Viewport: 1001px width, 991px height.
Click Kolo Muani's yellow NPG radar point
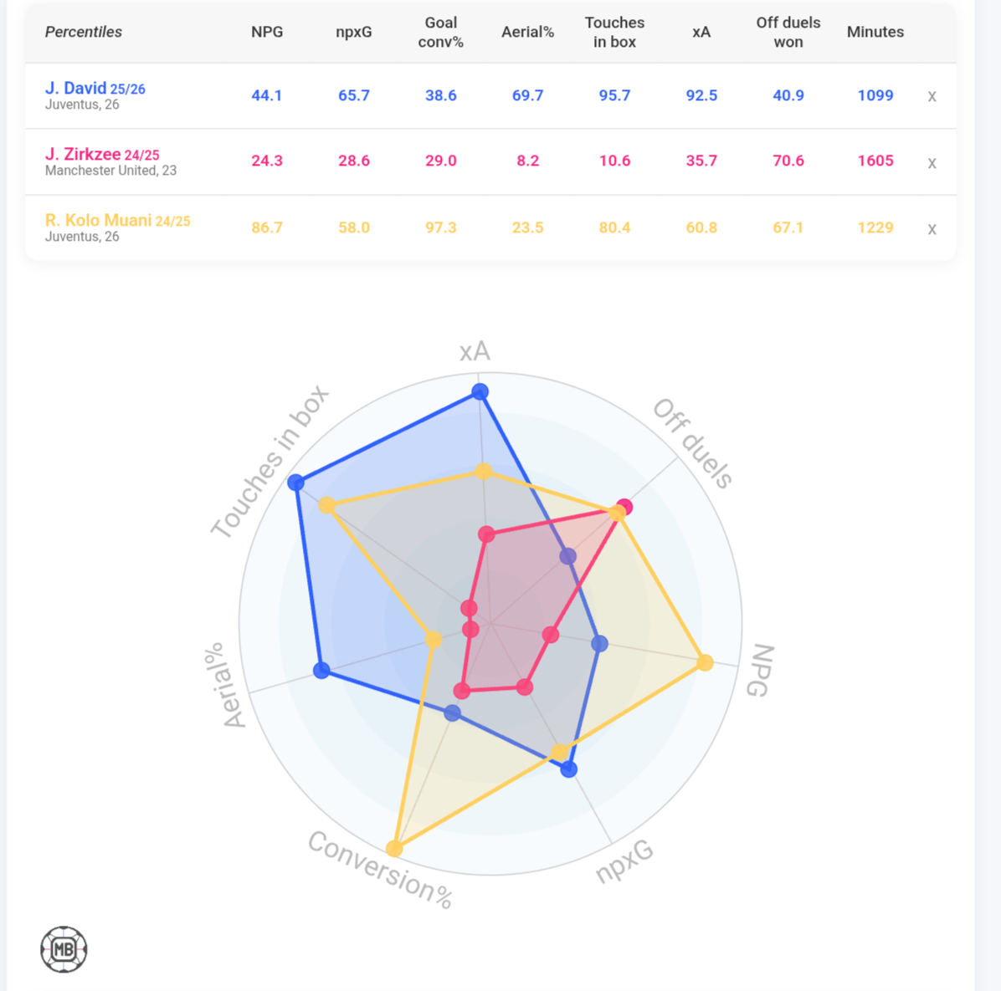706,662
